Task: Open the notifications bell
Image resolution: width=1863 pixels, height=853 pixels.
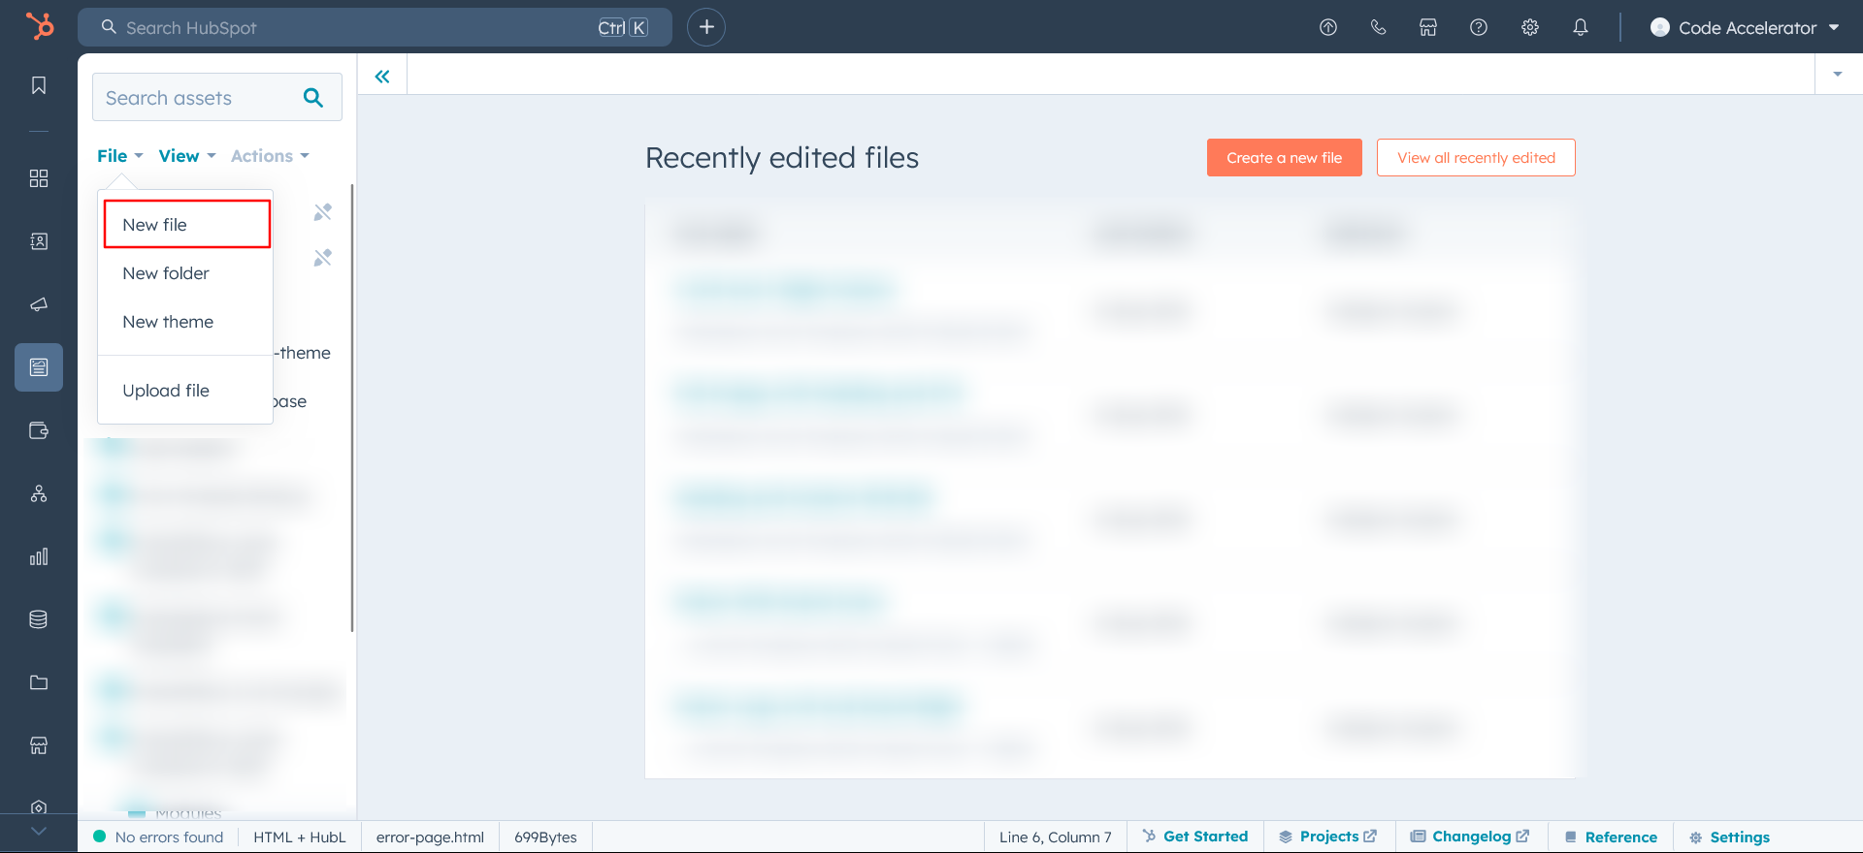Action: (1581, 27)
